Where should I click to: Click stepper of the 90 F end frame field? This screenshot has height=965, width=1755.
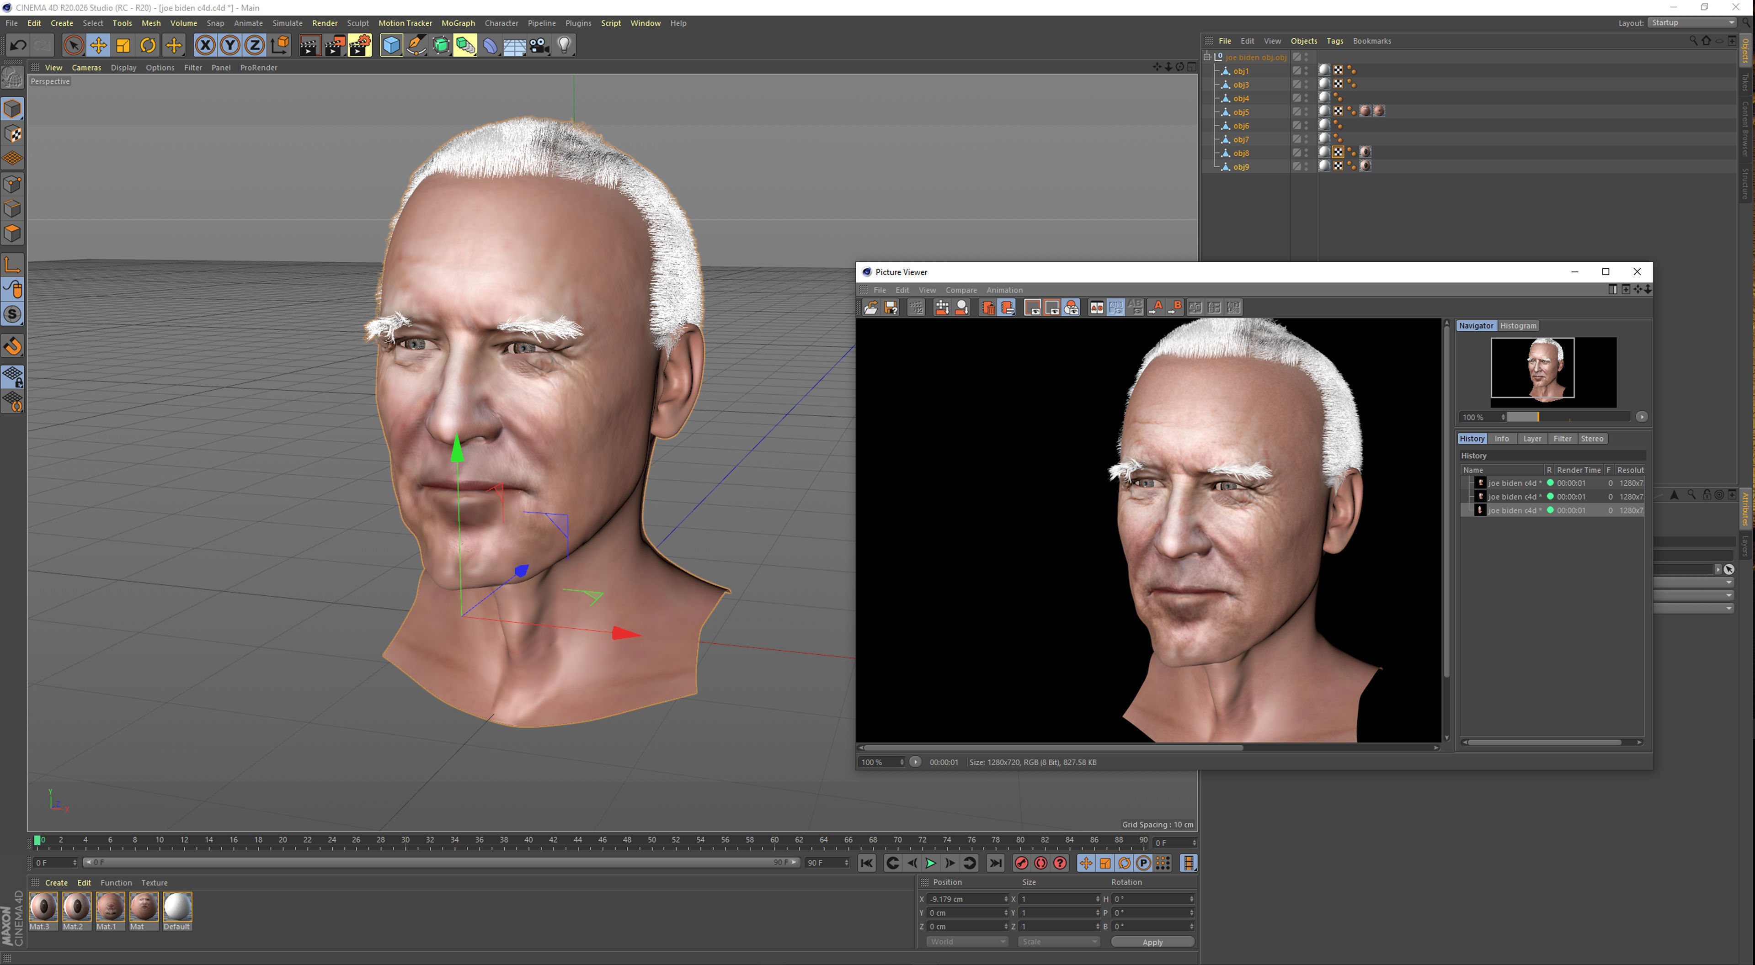846,863
